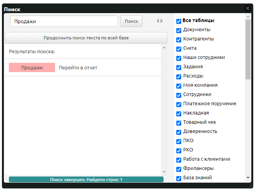Uncheck the Контрагенты checkbox
The height and width of the screenshot is (190, 254).
pyautogui.click(x=179, y=40)
